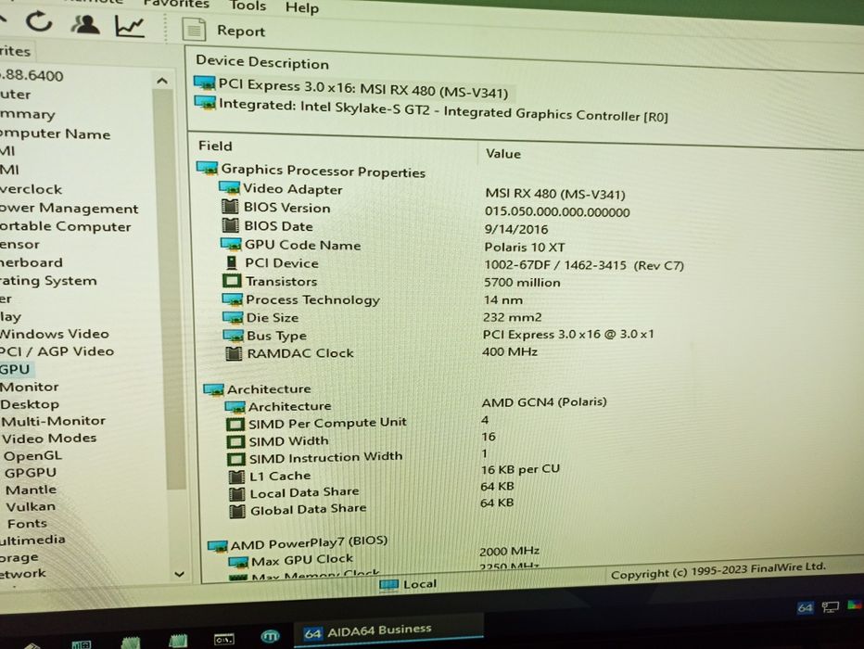This screenshot has height=649, width=864.
Task: Select the GPGPU tree item
Action: coord(31,473)
